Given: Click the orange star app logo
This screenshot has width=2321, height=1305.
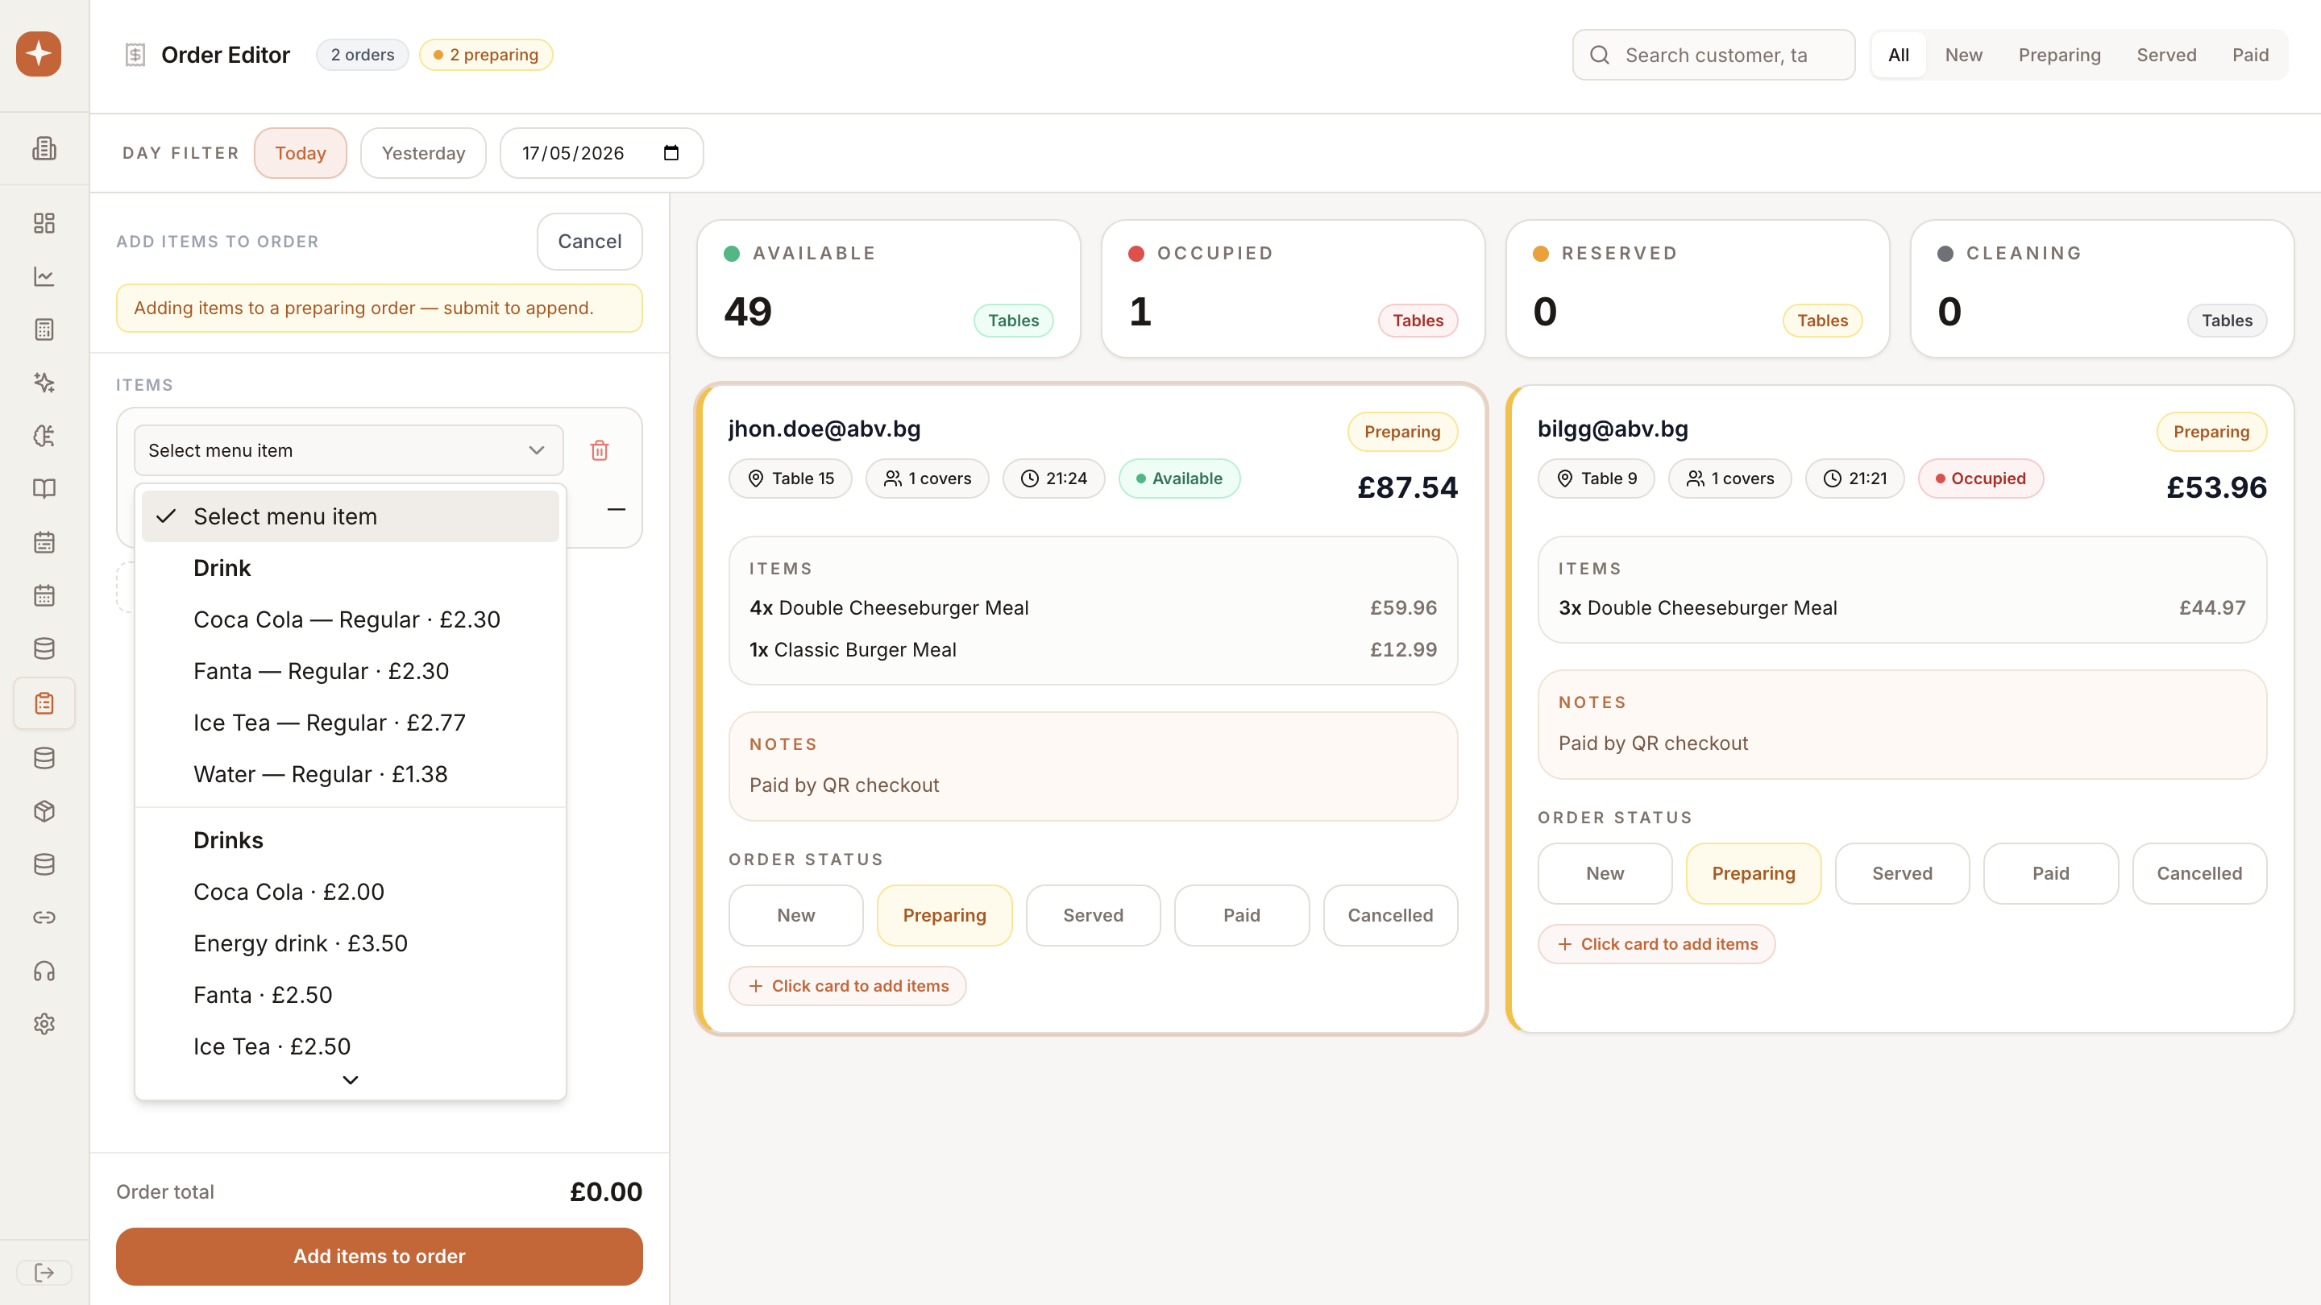Looking at the screenshot, I should click(x=39, y=54).
